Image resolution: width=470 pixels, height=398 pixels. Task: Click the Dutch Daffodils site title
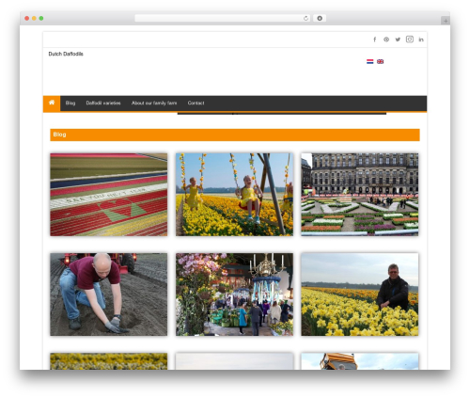point(66,54)
